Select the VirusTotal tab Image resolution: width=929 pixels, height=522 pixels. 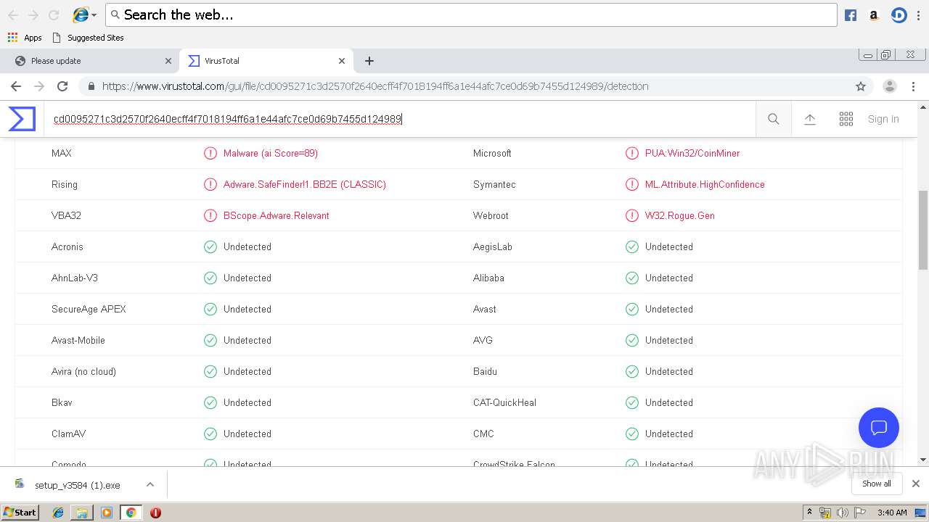click(266, 61)
